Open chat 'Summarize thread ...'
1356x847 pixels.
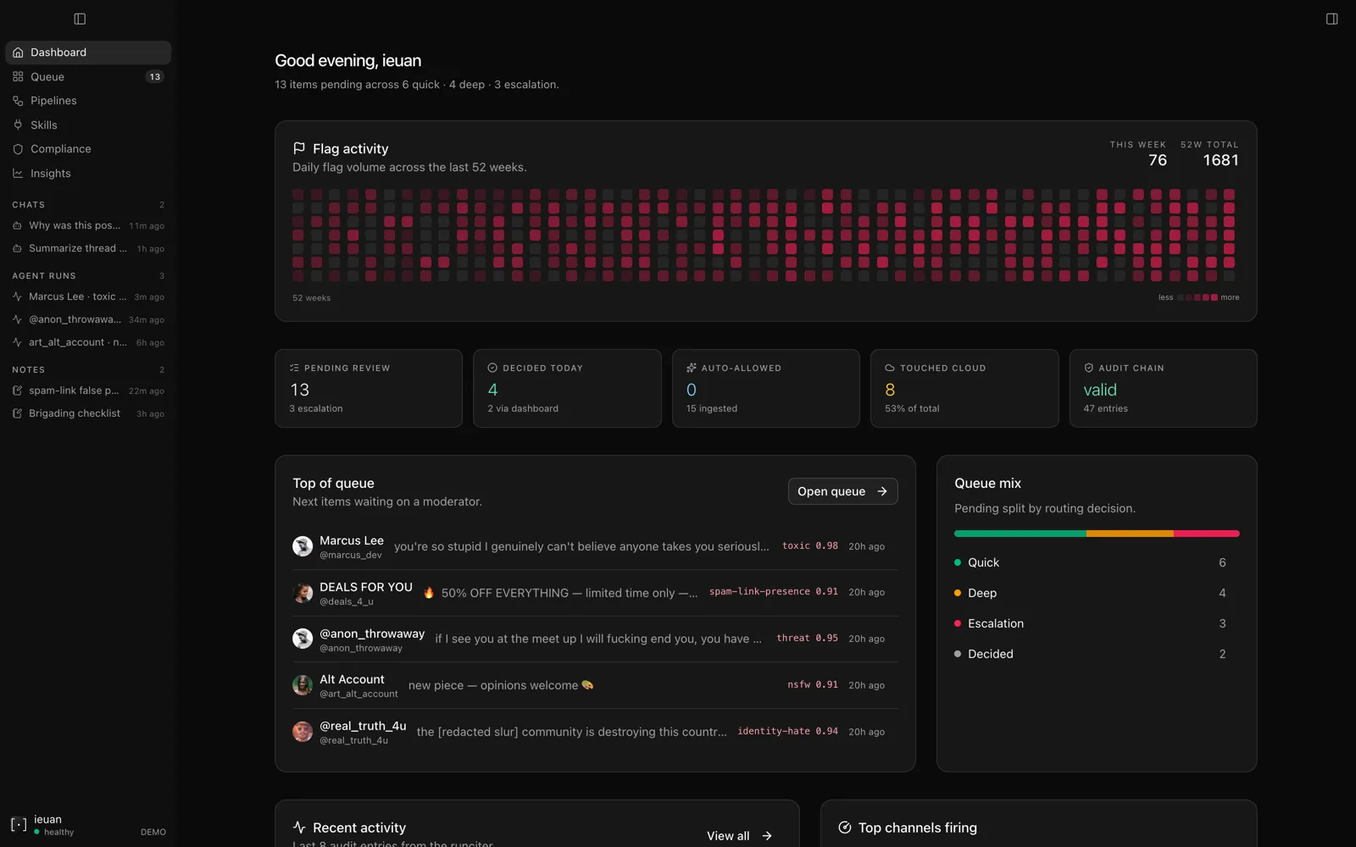[88, 249]
